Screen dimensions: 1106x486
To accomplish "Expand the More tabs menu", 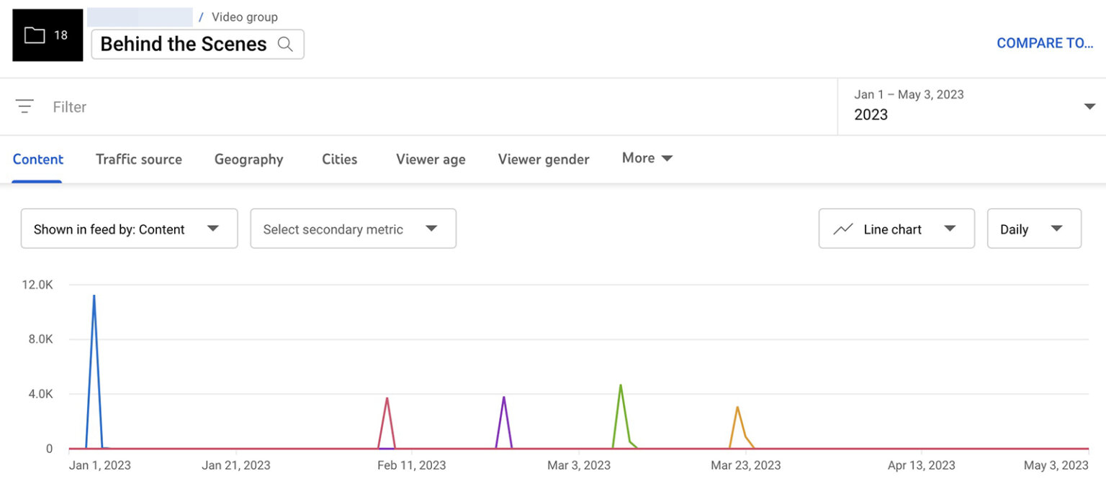I will point(646,158).
